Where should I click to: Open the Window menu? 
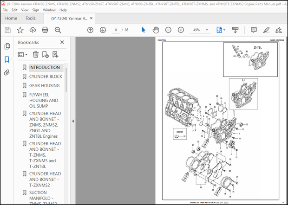(x=49, y=10)
